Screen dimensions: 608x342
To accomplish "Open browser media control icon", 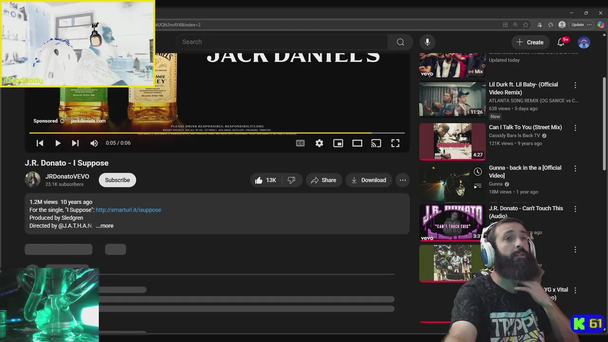I will point(540,25).
